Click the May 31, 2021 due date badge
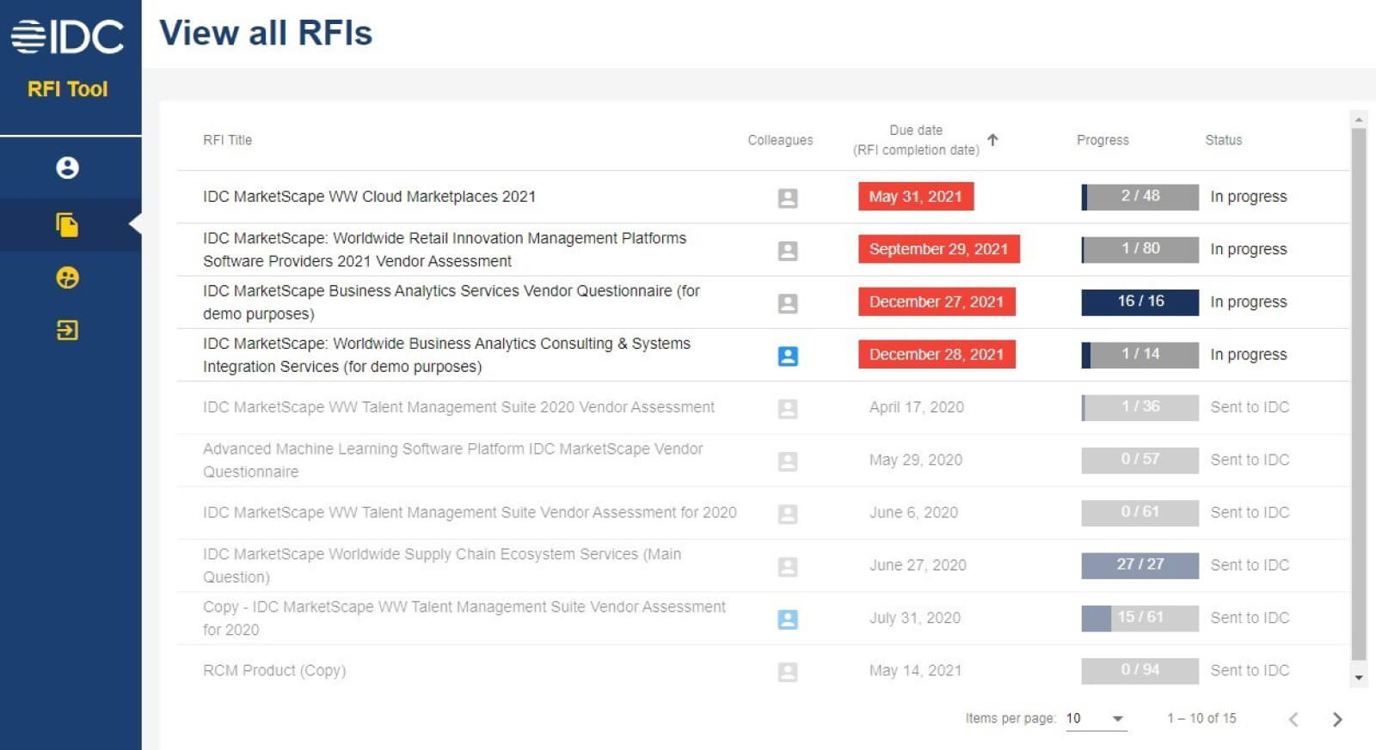Screen dimensions: 1376x750 [x=915, y=197]
